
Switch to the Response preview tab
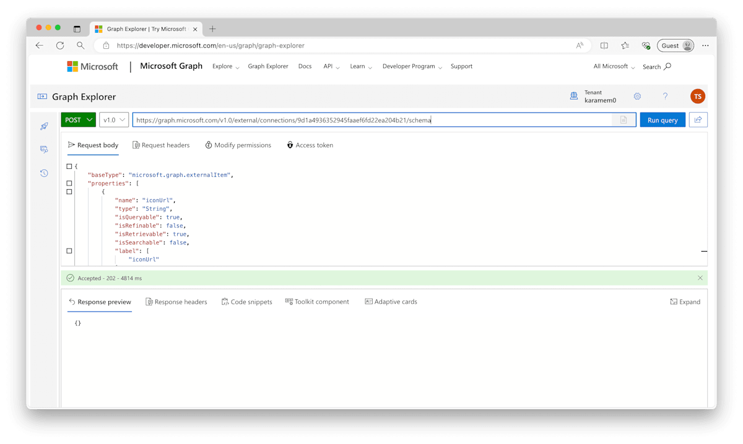tap(100, 302)
